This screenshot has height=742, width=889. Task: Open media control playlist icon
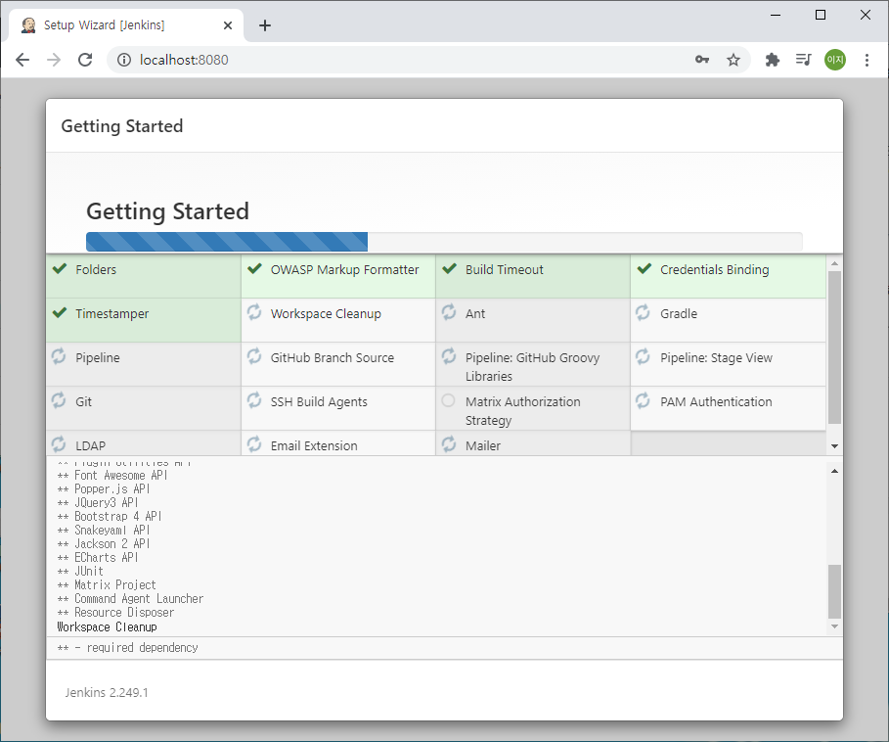coord(803,60)
